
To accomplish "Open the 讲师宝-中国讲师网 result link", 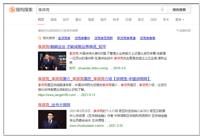I will (94, 79).
